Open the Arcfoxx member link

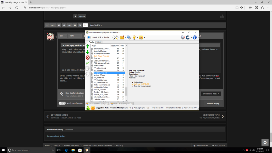click(63, 136)
